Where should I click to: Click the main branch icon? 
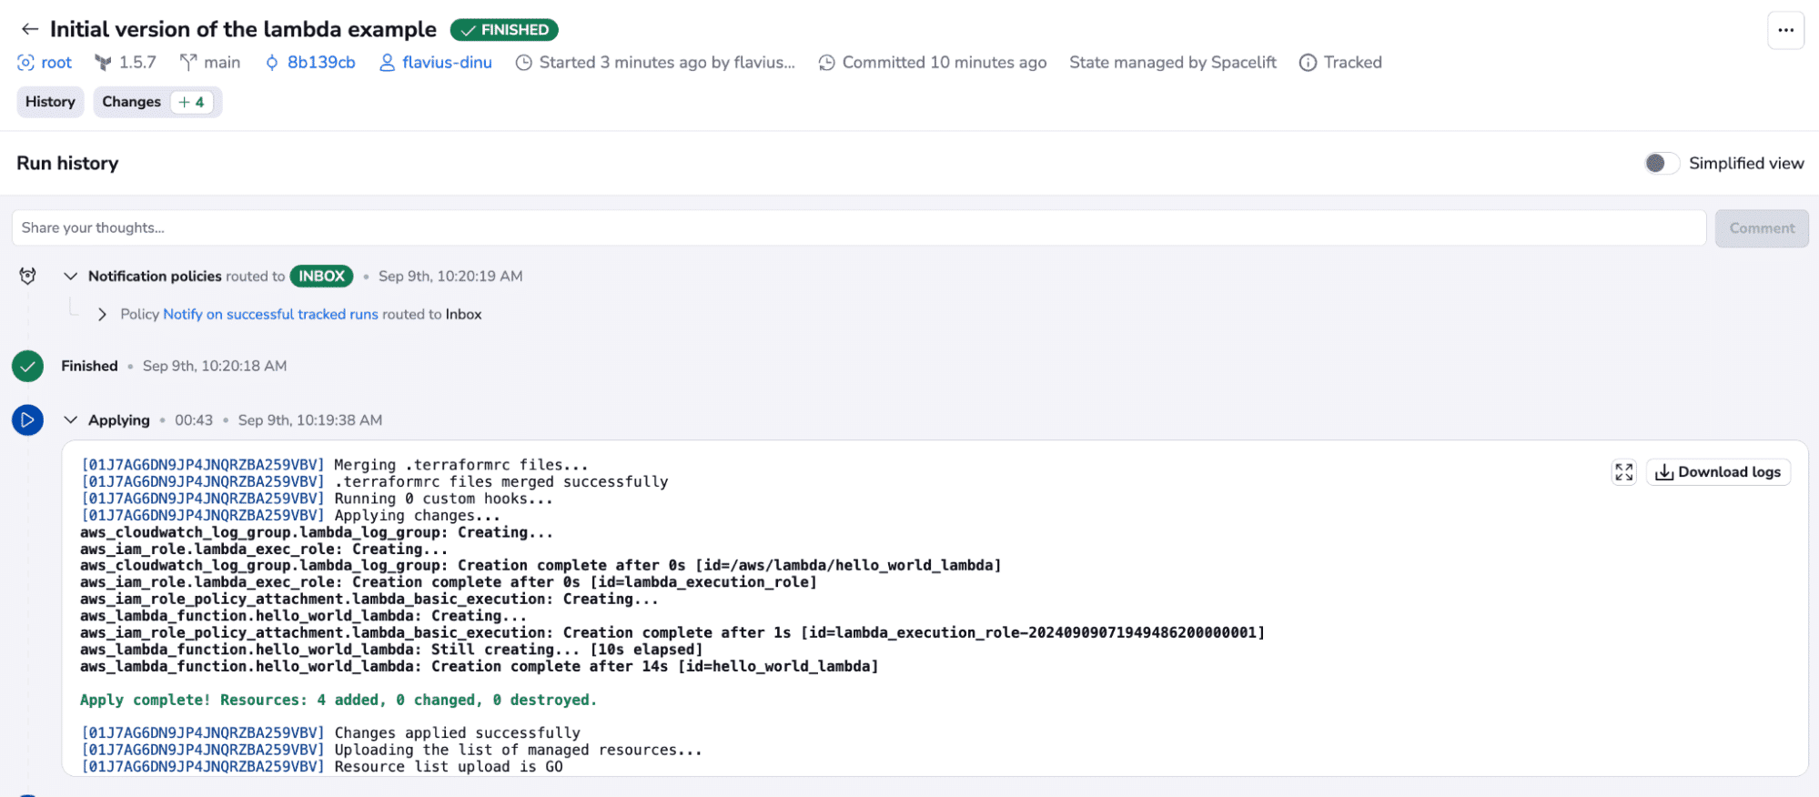pyautogui.click(x=188, y=63)
